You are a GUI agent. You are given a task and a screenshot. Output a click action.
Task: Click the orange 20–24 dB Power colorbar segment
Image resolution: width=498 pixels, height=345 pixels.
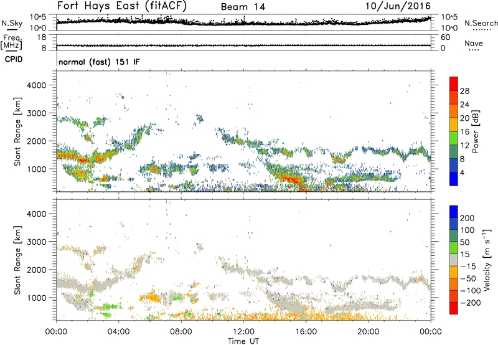point(454,111)
